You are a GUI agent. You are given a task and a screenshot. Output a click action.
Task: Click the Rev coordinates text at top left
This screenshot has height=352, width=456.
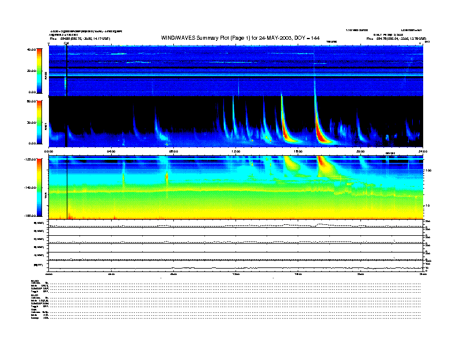coord(80,39)
